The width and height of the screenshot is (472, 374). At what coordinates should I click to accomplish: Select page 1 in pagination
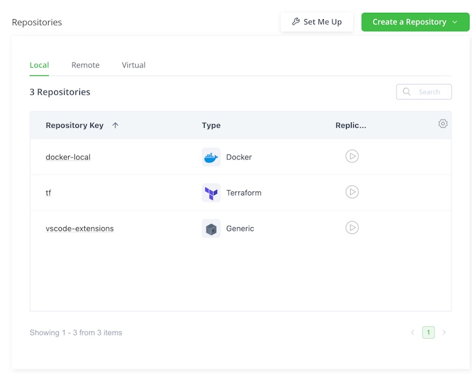(x=428, y=333)
